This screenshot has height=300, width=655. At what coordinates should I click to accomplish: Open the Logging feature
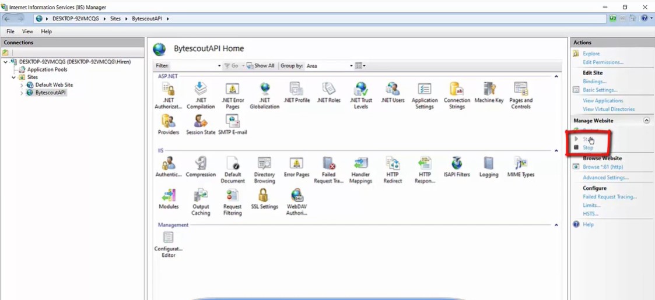point(489,167)
